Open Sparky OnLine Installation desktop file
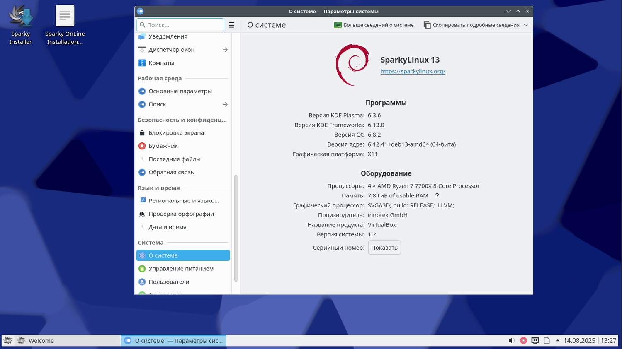622x349 pixels. 65,25
